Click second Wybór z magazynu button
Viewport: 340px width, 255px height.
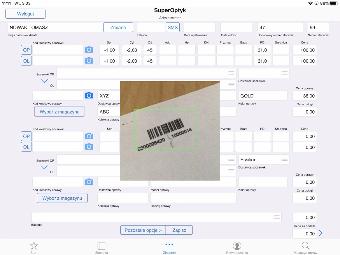coord(62,198)
